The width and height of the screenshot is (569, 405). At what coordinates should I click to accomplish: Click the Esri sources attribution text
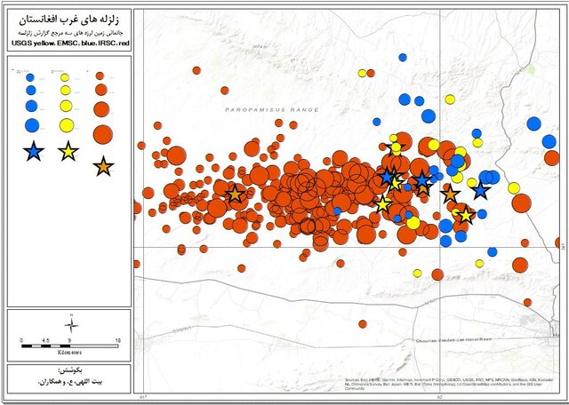(453, 383)
